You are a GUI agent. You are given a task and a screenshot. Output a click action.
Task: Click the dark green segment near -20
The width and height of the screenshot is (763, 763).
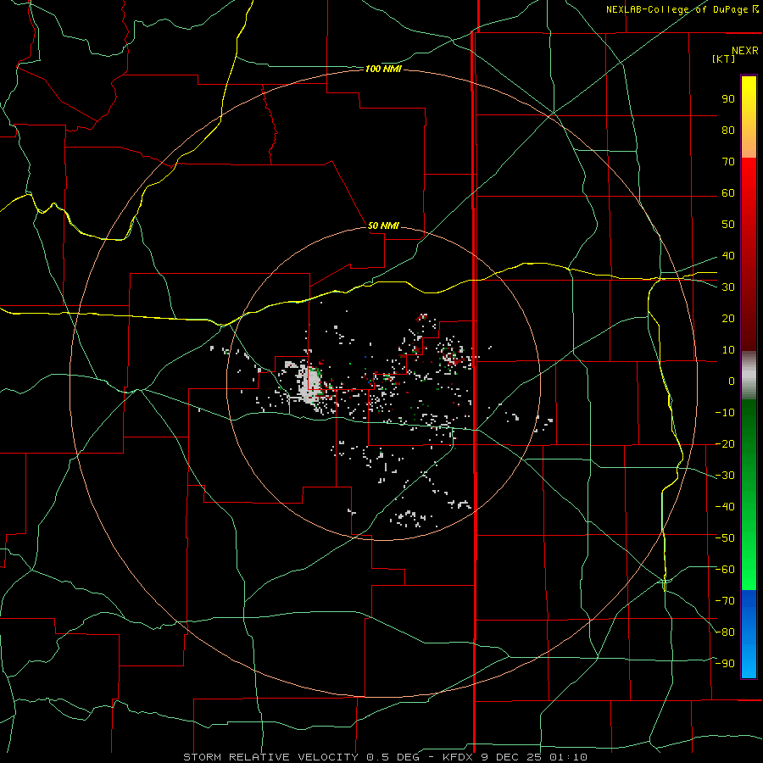point(749,438)
